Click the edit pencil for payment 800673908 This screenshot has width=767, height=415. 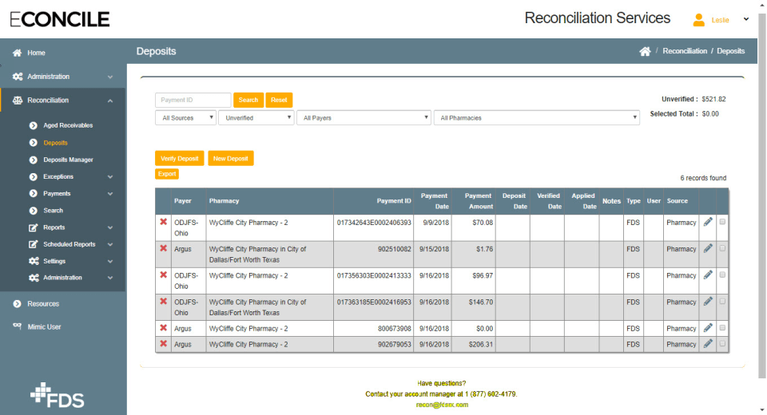coord(708,328)
